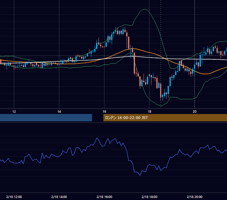Click the 2/18 16:00 time label
This screenshot has height=200, width=227.
coord(104,197)
